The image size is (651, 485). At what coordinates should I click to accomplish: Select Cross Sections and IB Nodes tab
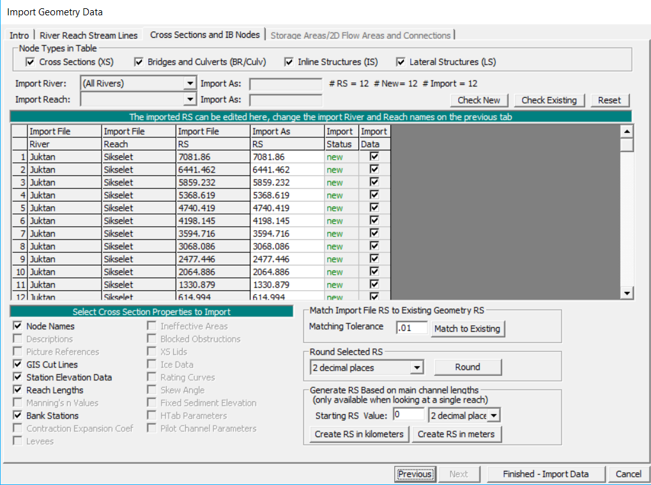[204, 35]
